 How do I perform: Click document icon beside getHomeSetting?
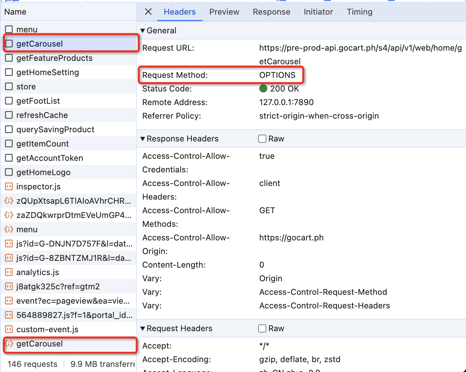[x=9, y=72]
